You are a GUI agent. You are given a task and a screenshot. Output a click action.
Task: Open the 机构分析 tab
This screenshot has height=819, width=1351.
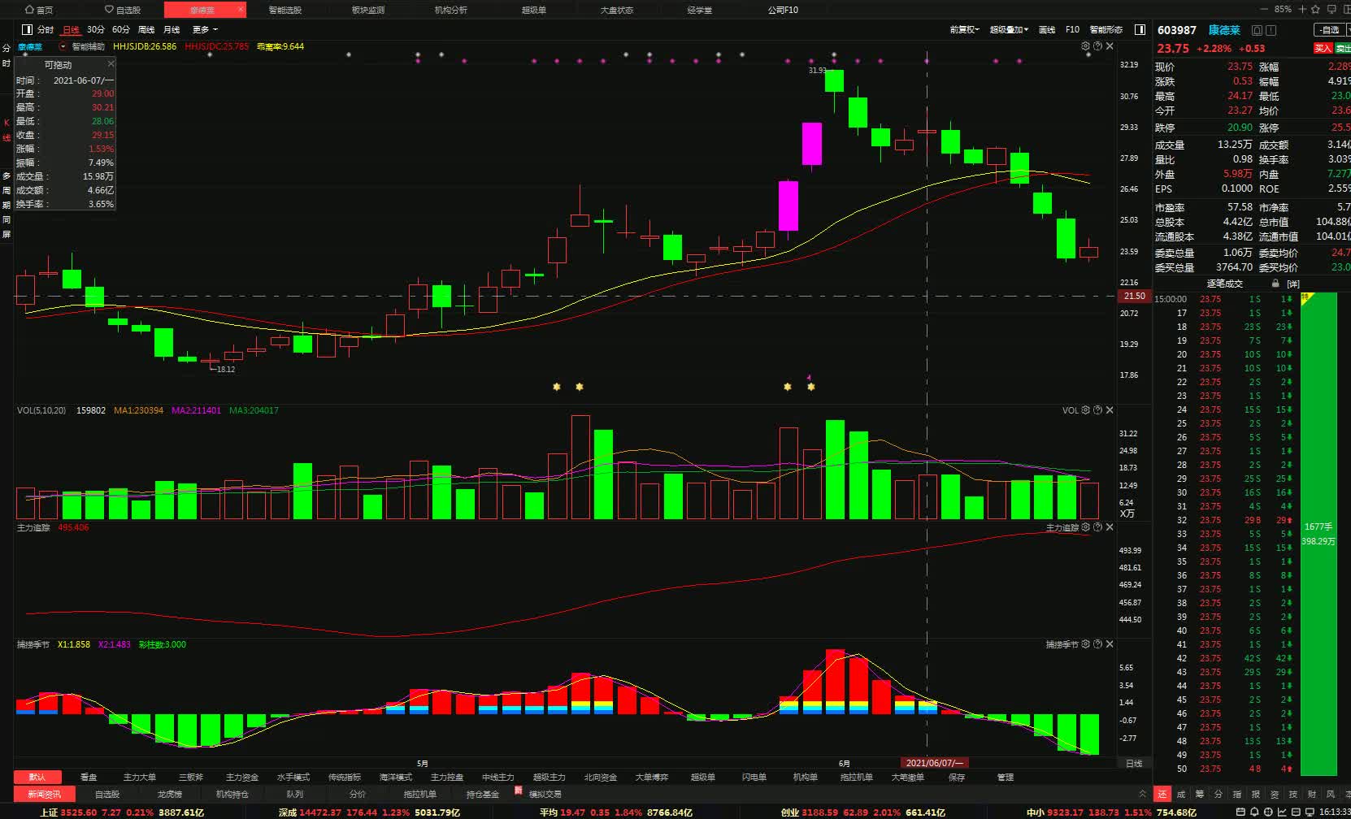pos(450,10)
